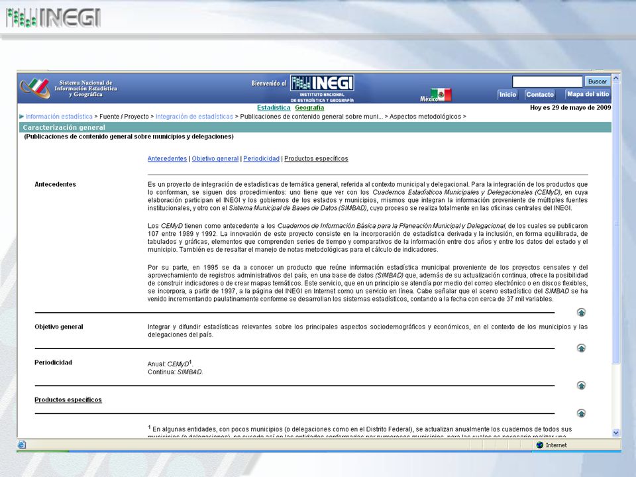
Task: Click the date text Hoy es 29 de mayo de 2009
Action: (x=570, y=107)
